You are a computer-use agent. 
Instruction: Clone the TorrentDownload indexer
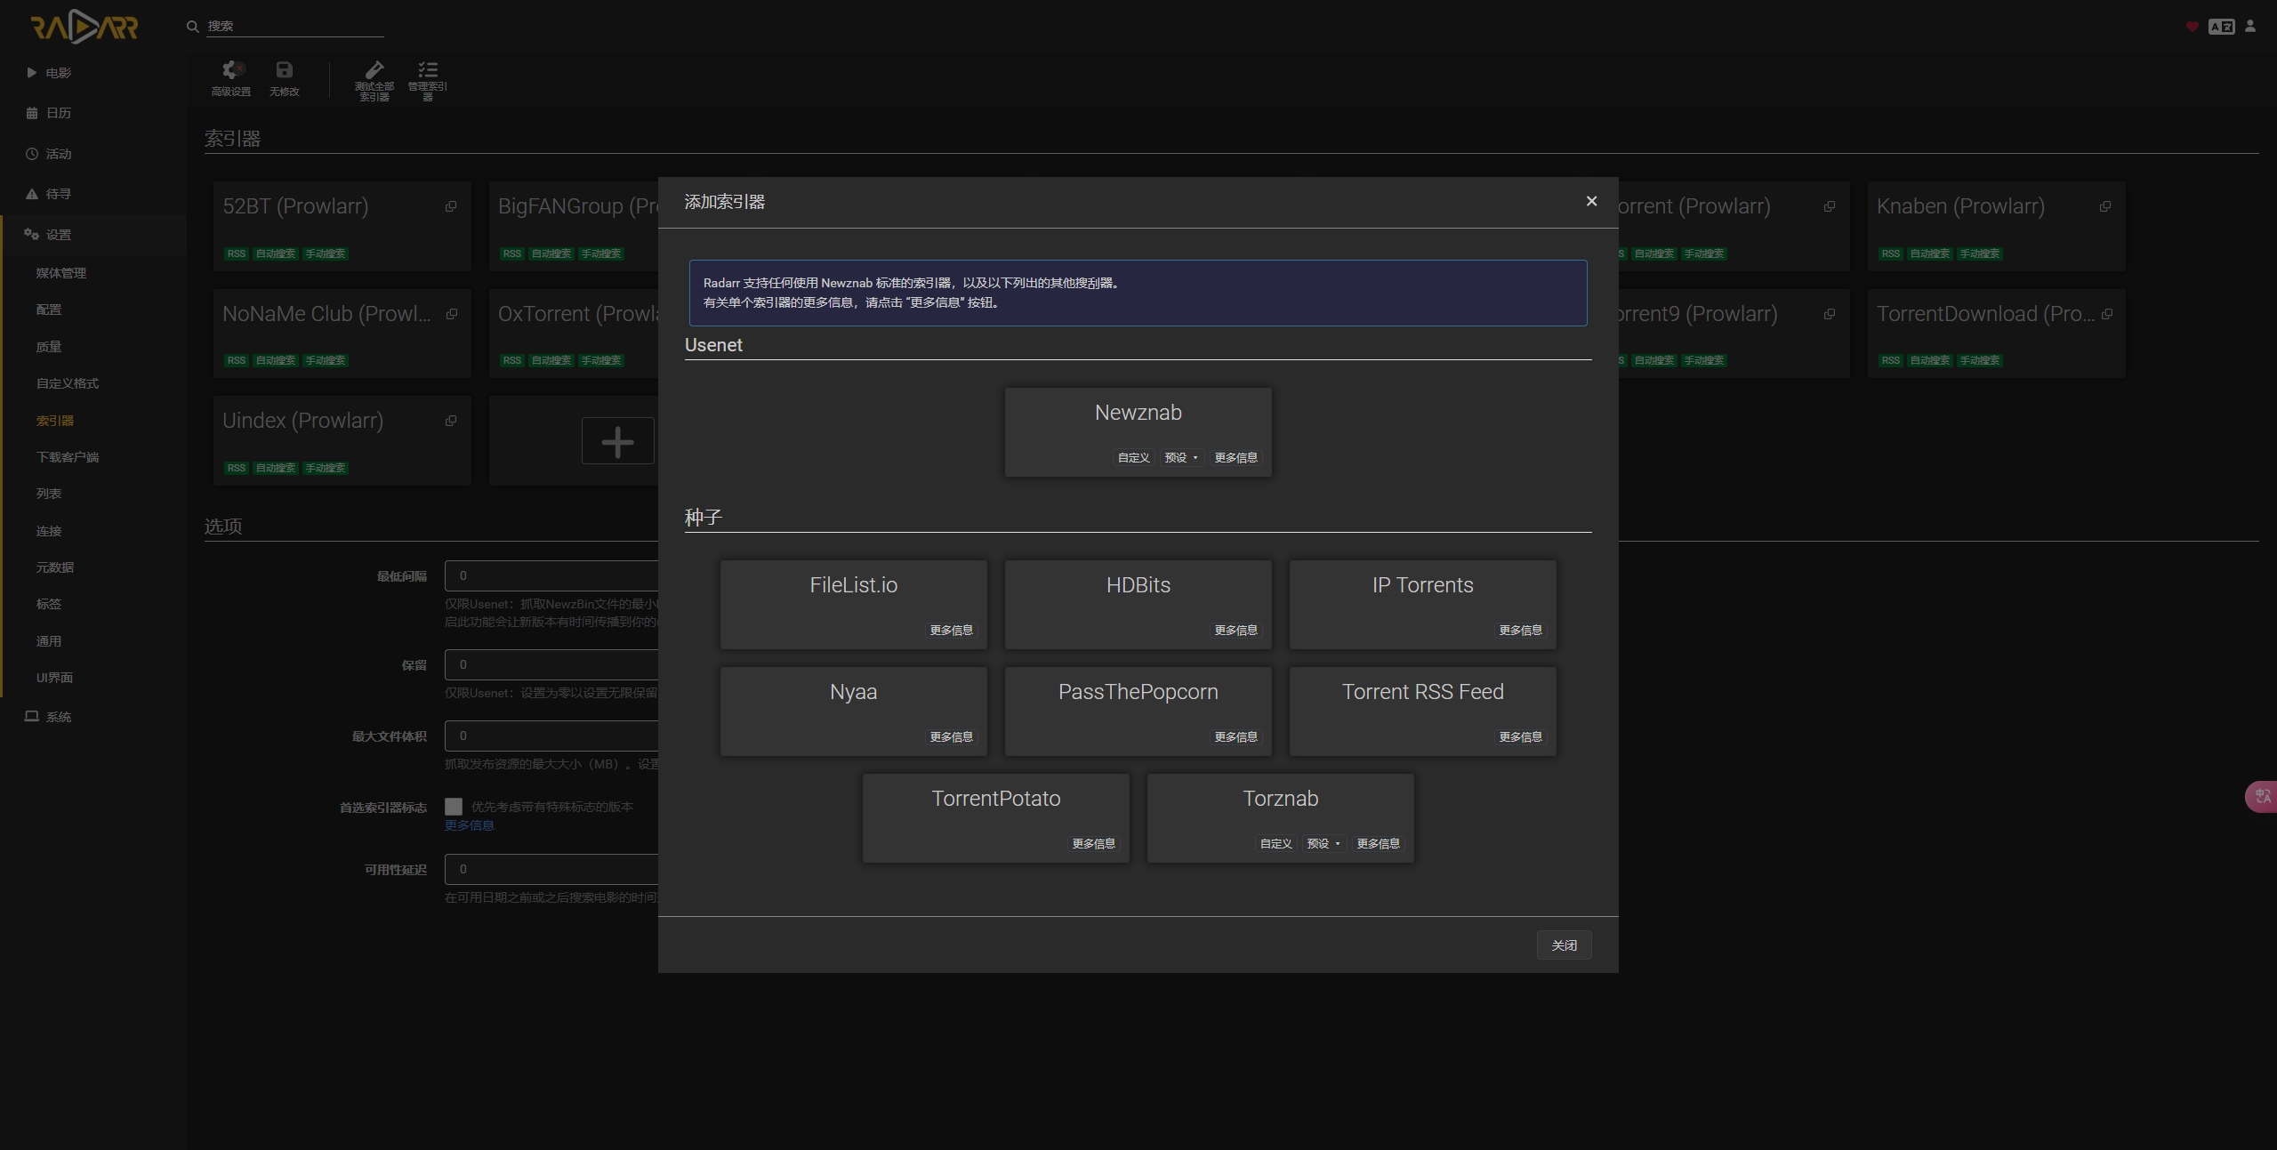coord(2107,314)
